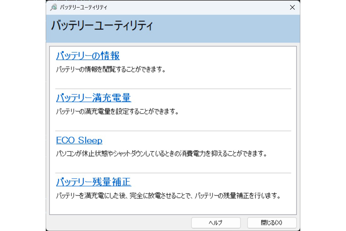This screenshot has width=346, height=231.
Task: Click the battery utility icon in title bar
Action: point(53,7)
